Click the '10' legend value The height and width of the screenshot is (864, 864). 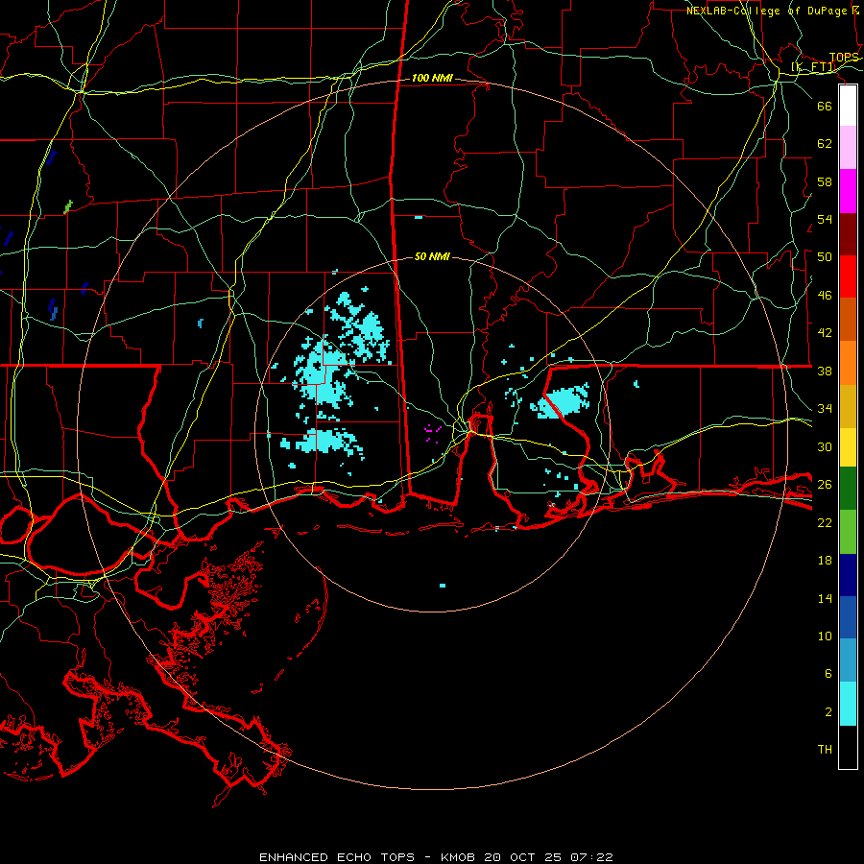tap(825, 636)
